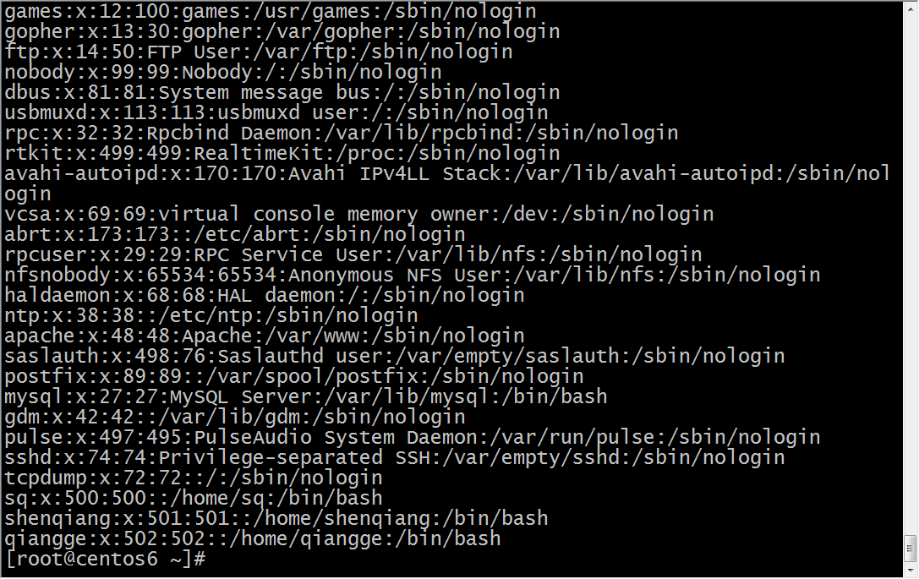Click the vcsa virtual console memory owner line
The height and width of the screenshot is (579, 919).
pos(359,214)
